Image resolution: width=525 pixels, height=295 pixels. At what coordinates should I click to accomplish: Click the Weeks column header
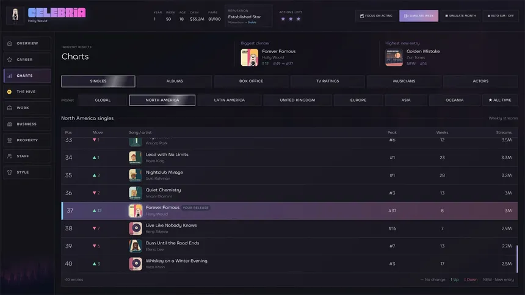pyautogui.click(x=442, y=132)
